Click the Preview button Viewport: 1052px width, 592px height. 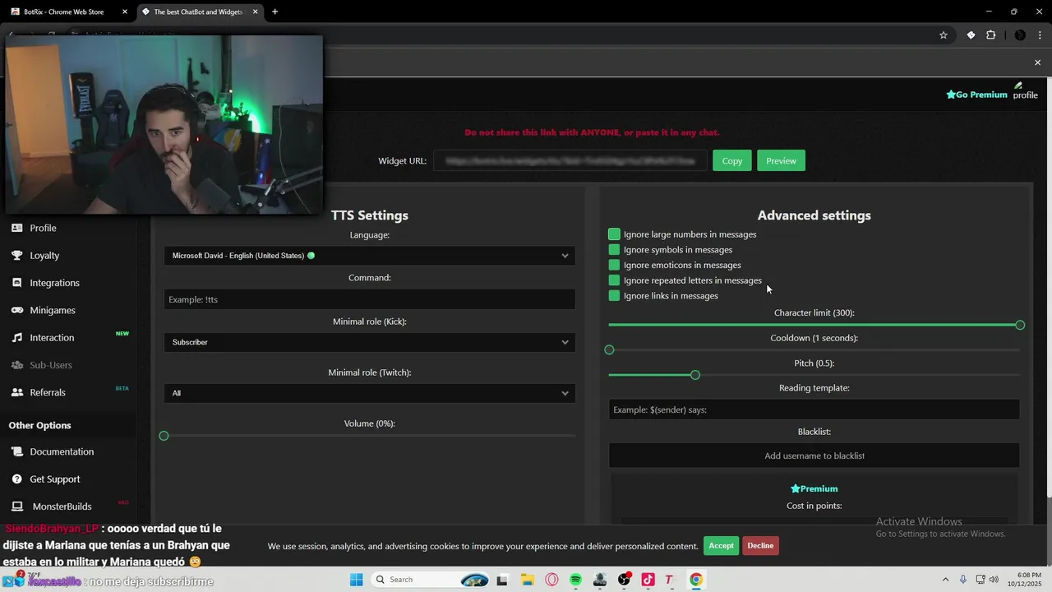[x=781, y=160]
